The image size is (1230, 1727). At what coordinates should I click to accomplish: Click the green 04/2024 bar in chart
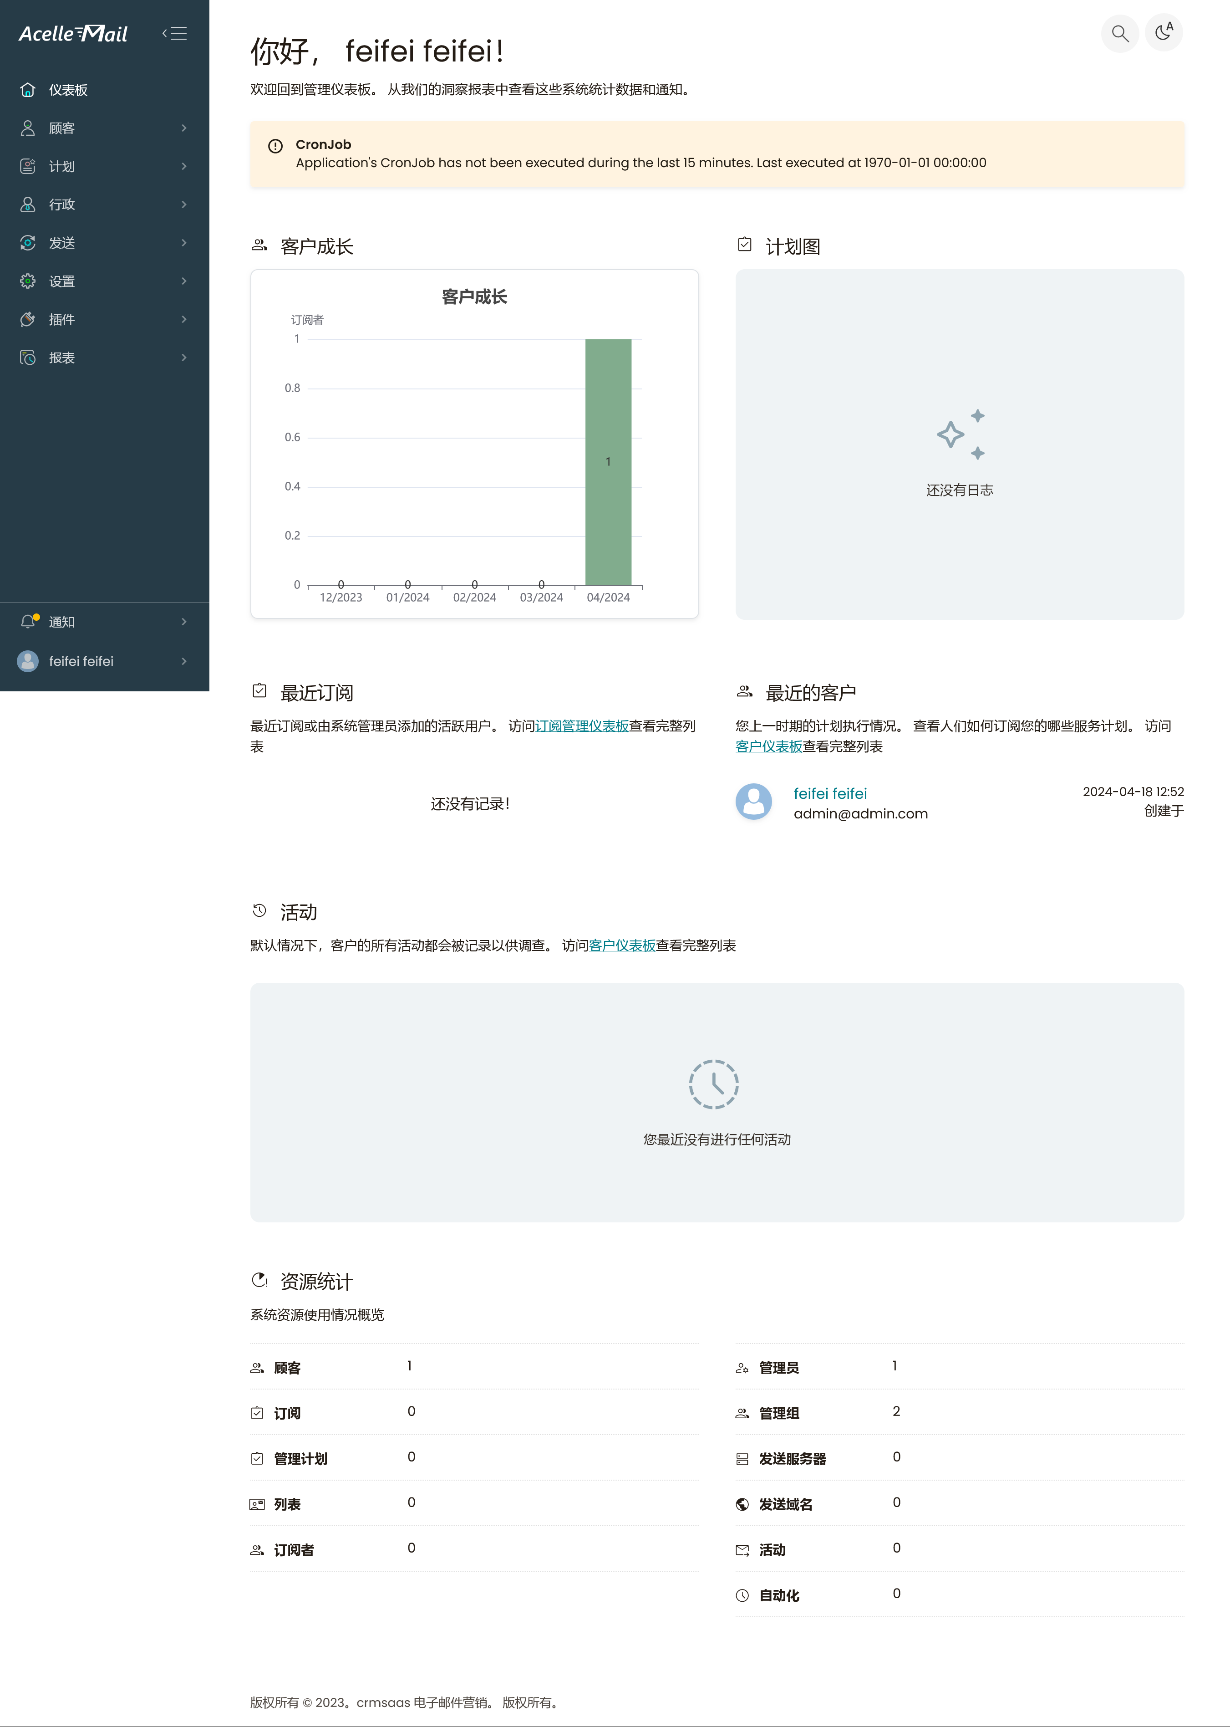click(608, 462)
